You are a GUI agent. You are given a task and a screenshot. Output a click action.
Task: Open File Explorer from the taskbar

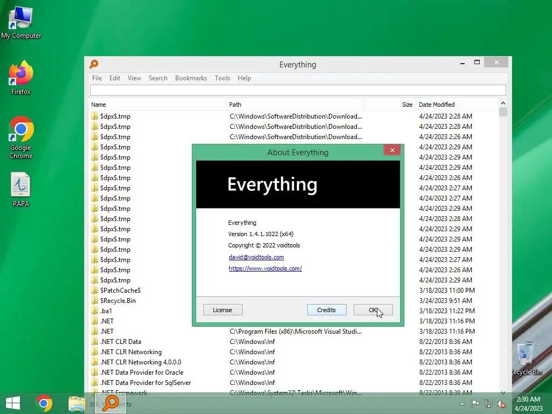[77, 404]
